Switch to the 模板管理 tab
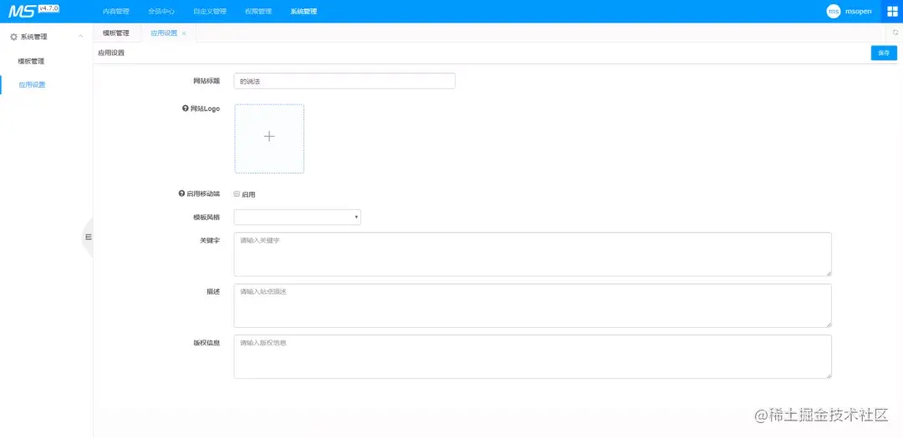 tap(116, 33)
